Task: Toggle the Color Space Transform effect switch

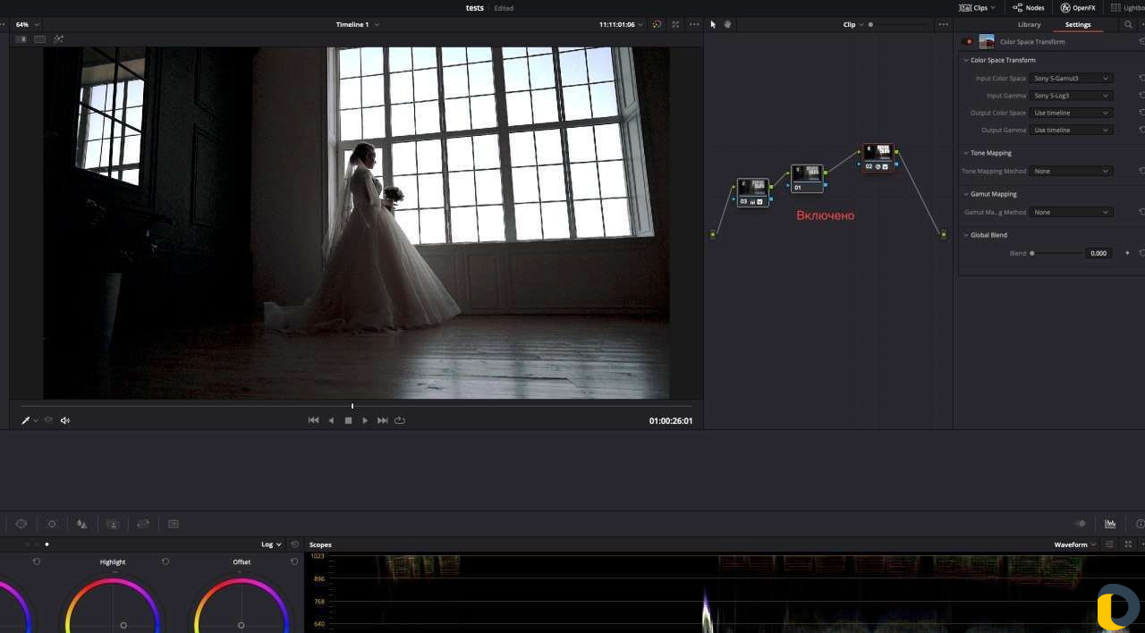Action: (967, 41)
